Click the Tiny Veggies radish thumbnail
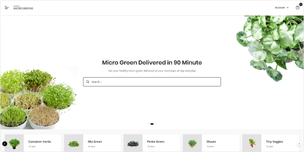The image size is (304, 152). click(252, 143)
